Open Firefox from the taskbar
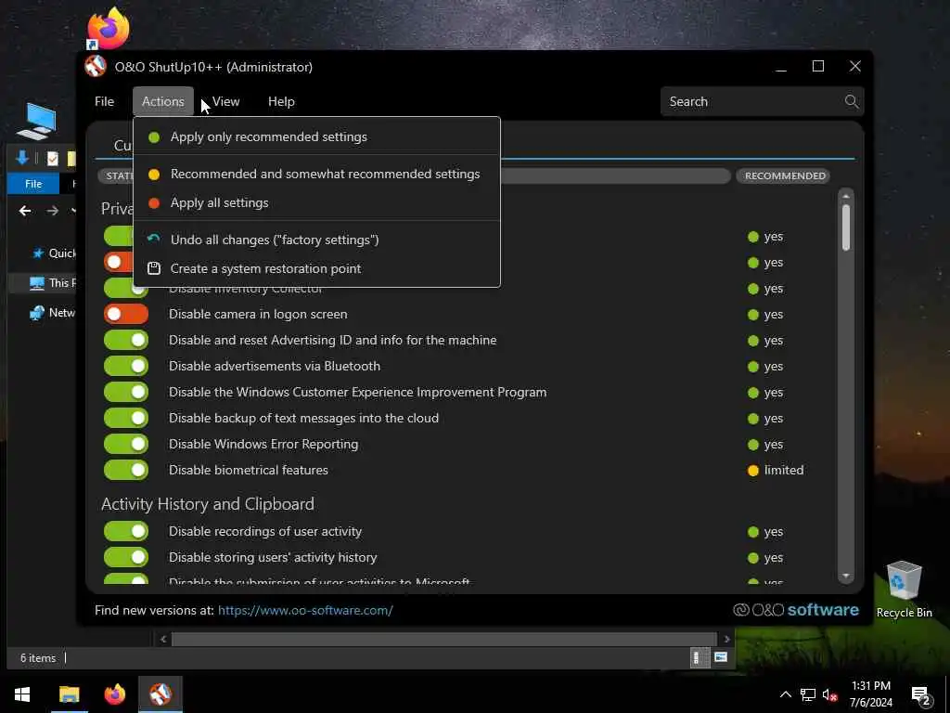950x713 pixels. [x=114, y=694]
